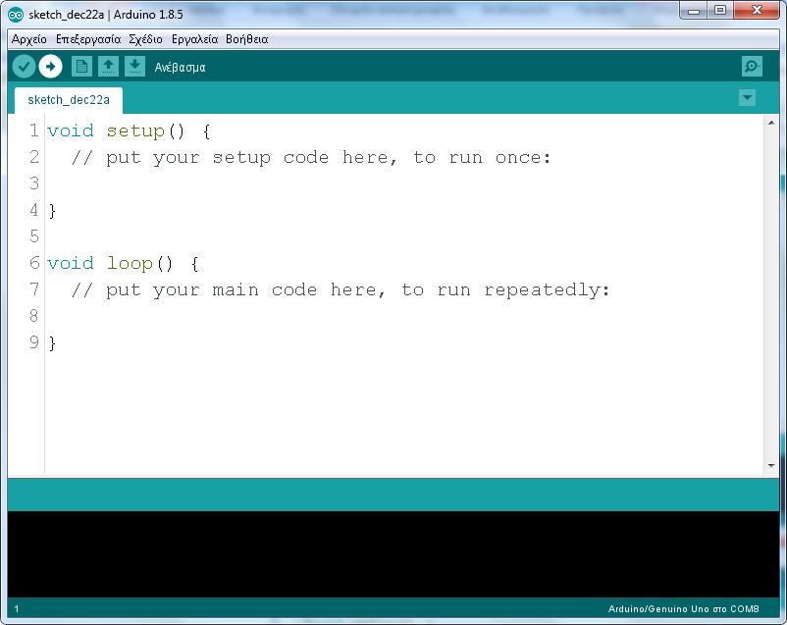Close the Arduino window

tap(757, 11)
